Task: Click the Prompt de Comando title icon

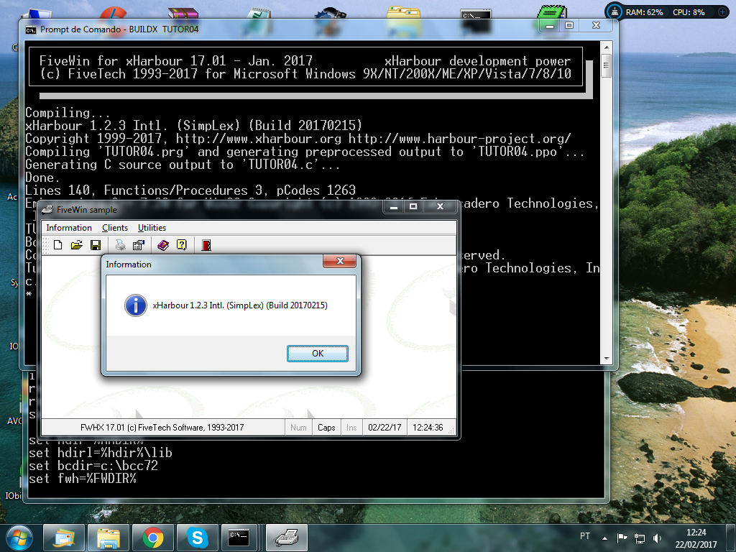Action: point(30,29)
